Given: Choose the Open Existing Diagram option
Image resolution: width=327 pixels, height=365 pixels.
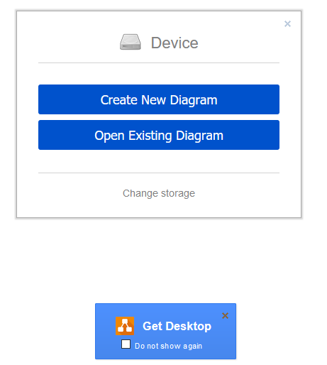Looking at the screenshot, I should coord(159,135).
